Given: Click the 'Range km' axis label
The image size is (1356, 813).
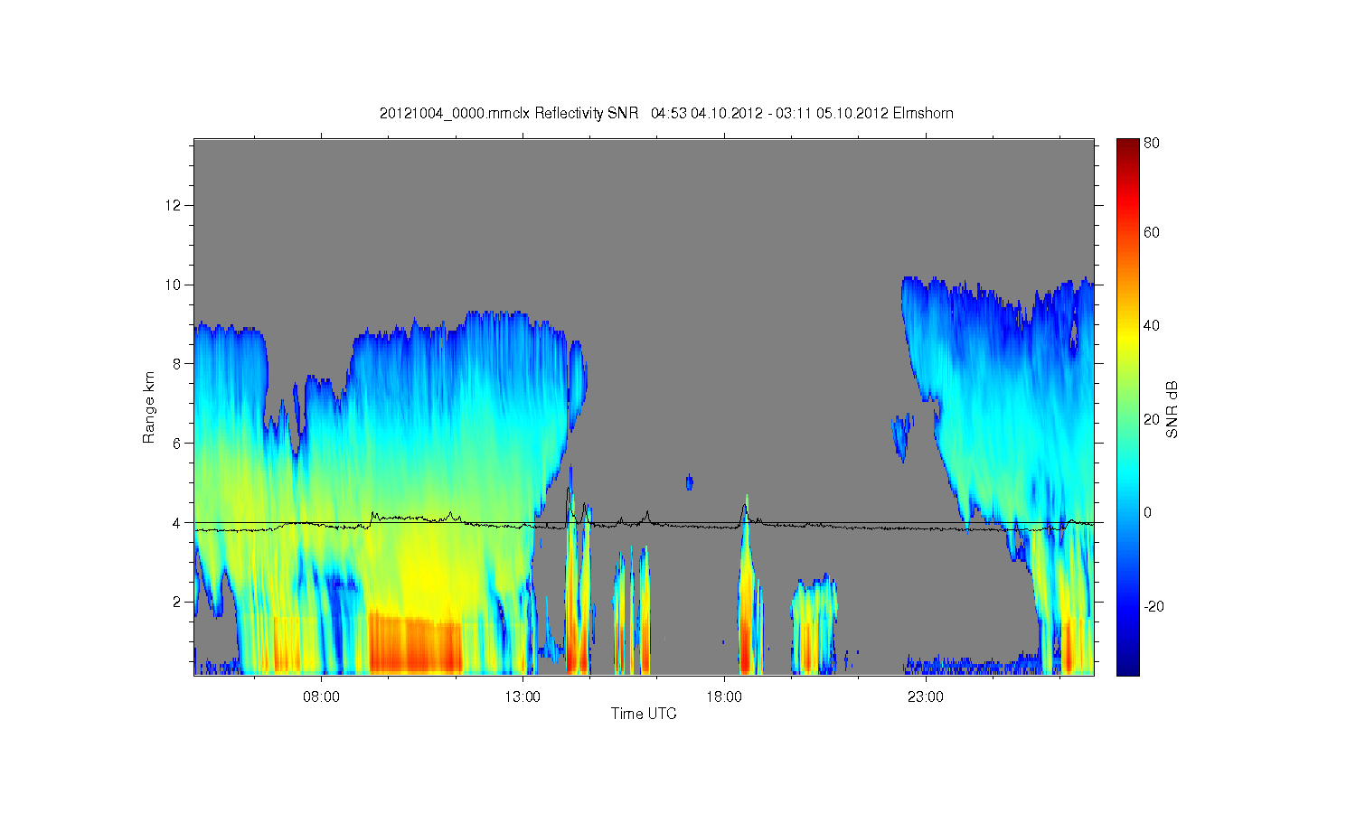Looking at the screenshot, I should tap(149, 407).
